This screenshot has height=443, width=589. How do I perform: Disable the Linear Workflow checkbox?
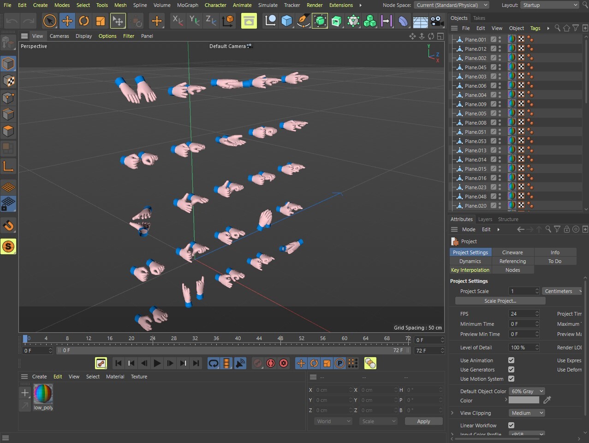coord(511,425)
